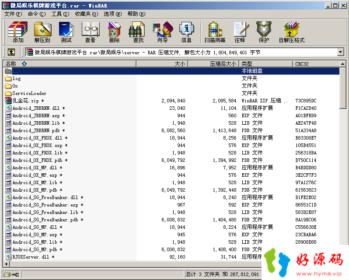Click the BJOXServer.dll file icon
Screen dimensions: 349x280
point(8,257)
